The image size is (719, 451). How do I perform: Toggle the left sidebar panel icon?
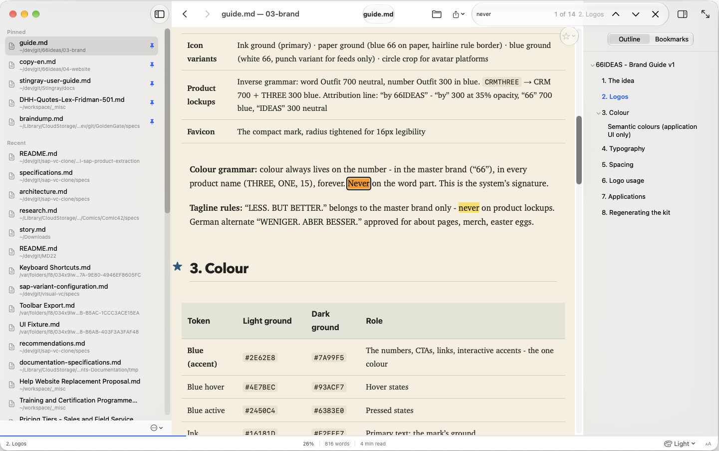[x=160, y=14]
